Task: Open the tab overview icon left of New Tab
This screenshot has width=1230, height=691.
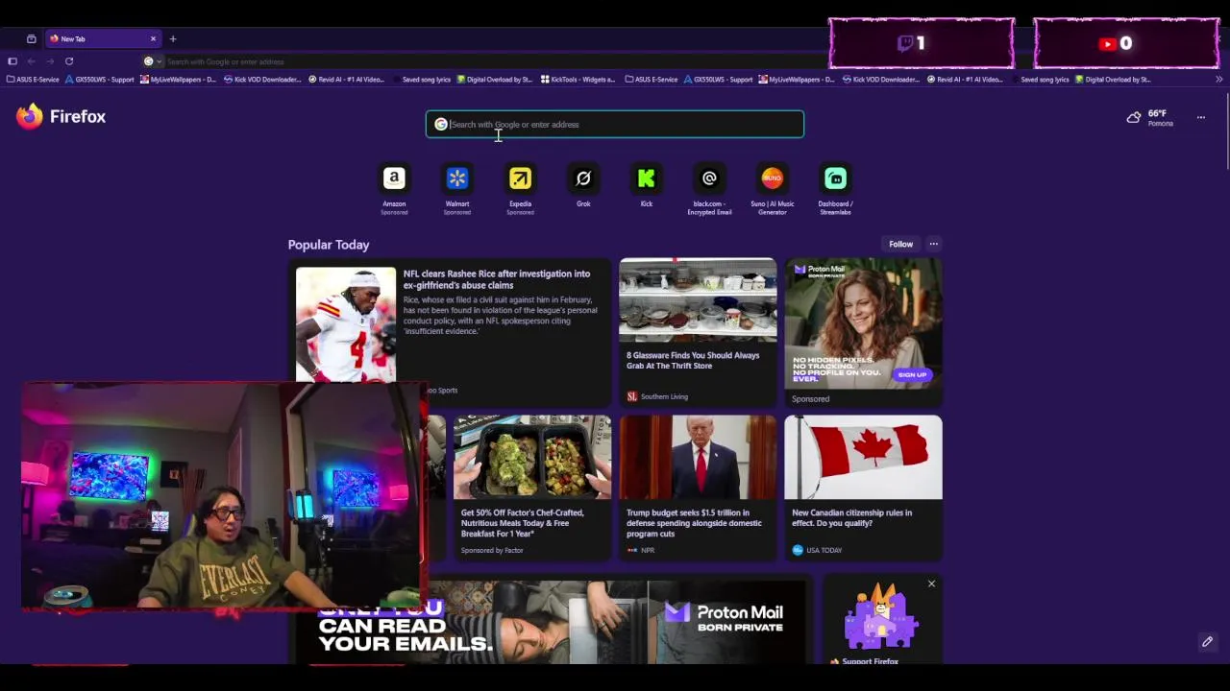Action: tap(32, 38)
